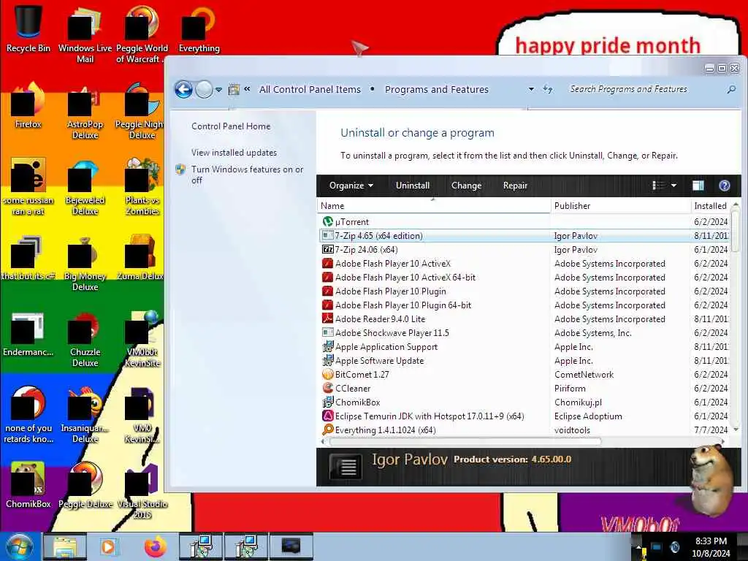This screenshot has width=748, height=561.
Task: Sort list by Installed column header
Action: click(x=710, y=206)
